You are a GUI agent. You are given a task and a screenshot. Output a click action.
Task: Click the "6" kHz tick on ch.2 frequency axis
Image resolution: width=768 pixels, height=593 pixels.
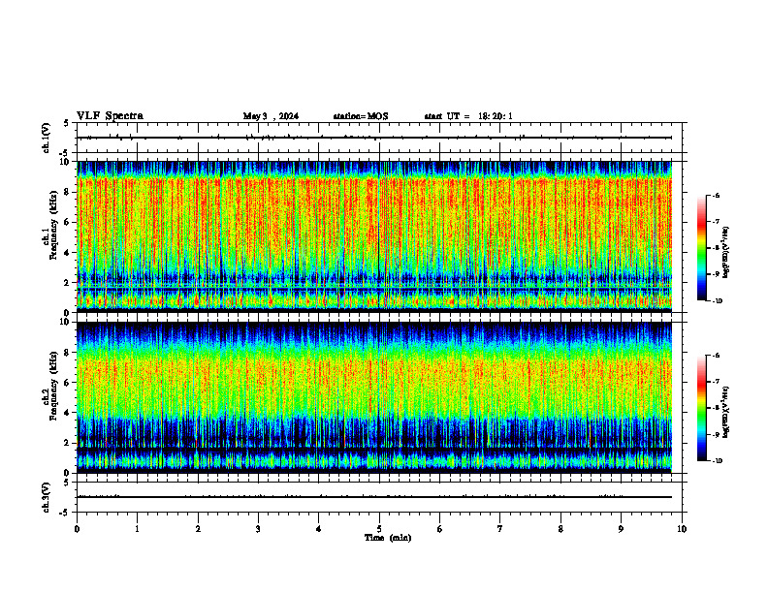(68, 383)
